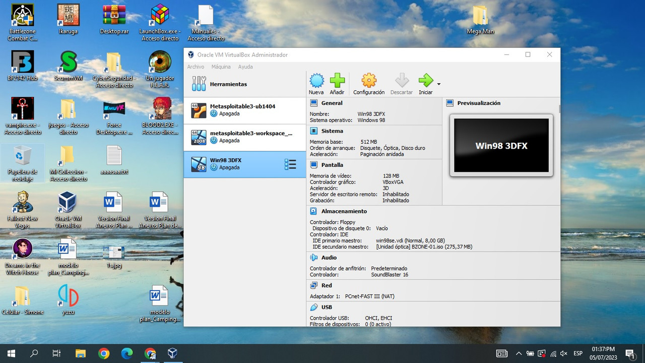Click Dreams in the Witch House icon

click(22, 257)
